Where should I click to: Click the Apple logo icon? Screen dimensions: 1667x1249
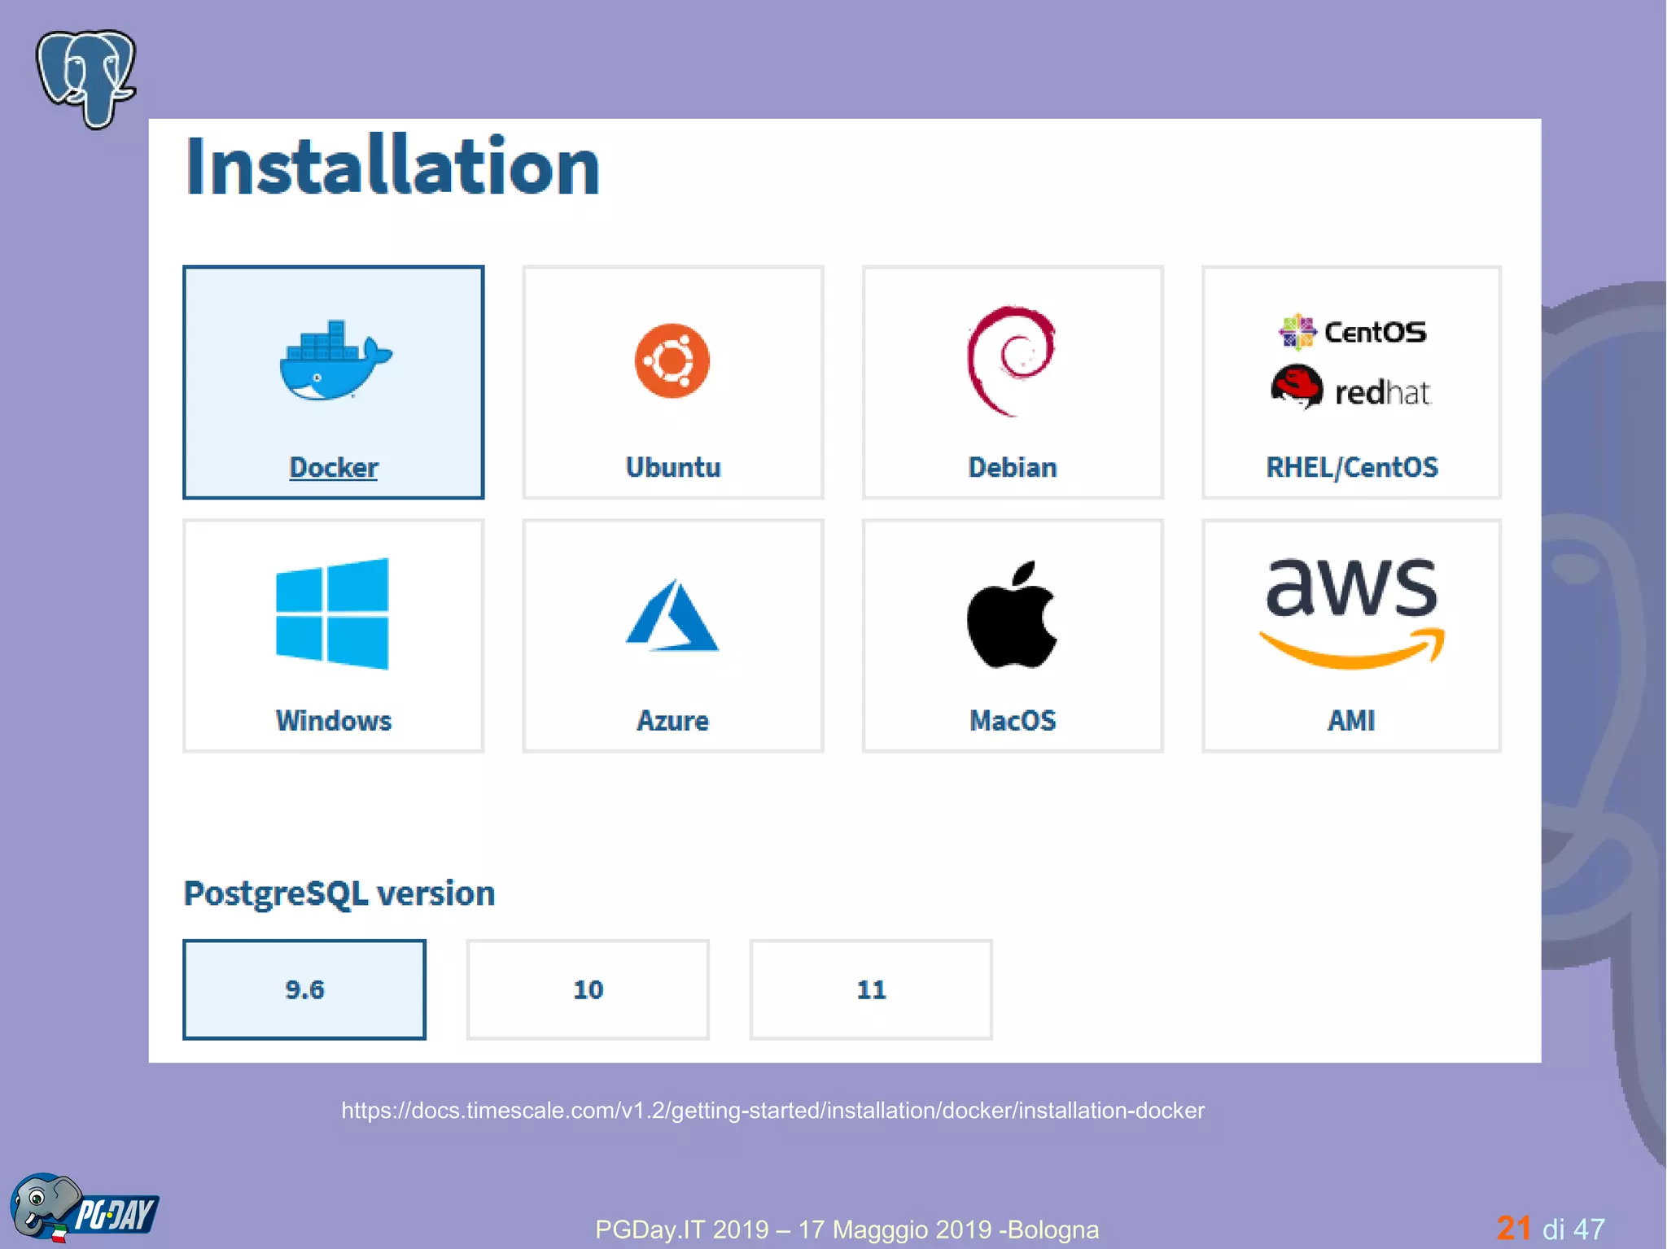[x=1012, y=614]
